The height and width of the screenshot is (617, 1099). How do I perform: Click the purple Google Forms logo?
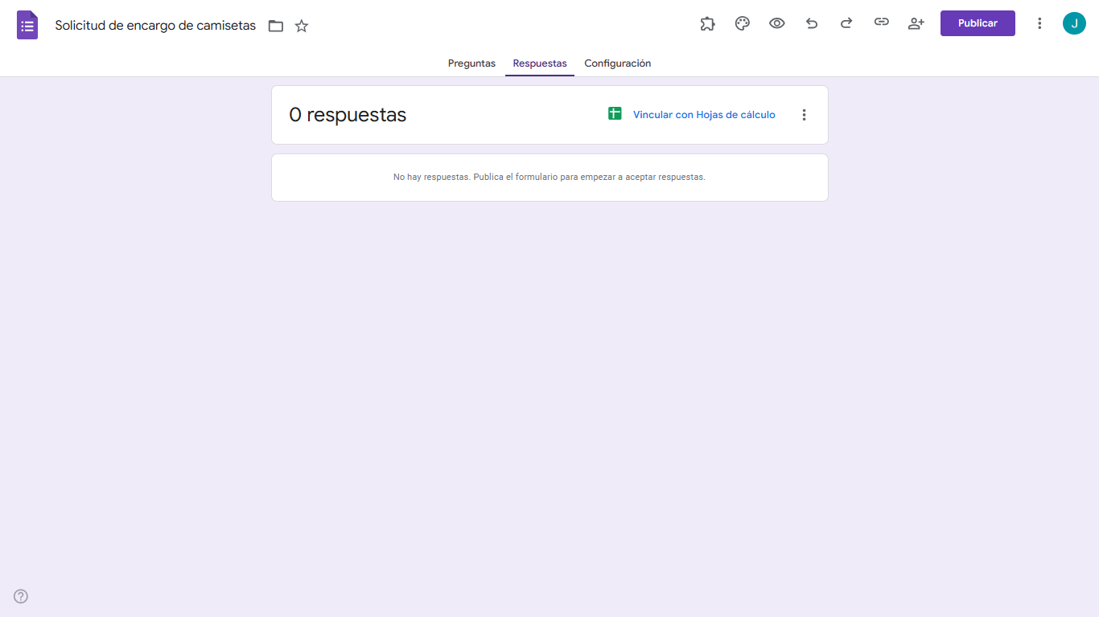(x=27, y=24)
